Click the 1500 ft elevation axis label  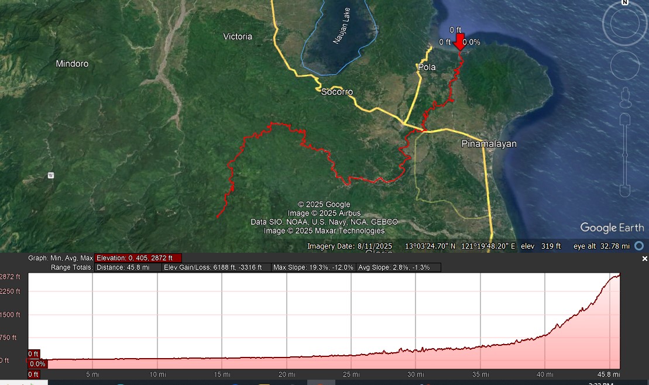click(9, 315)
